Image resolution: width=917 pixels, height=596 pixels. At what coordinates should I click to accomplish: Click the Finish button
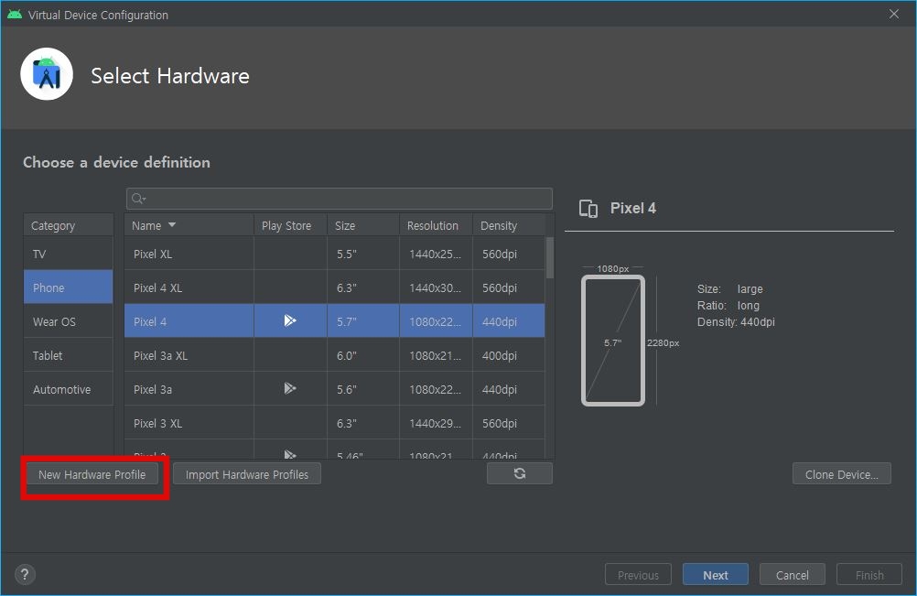(x=869, y=575)
